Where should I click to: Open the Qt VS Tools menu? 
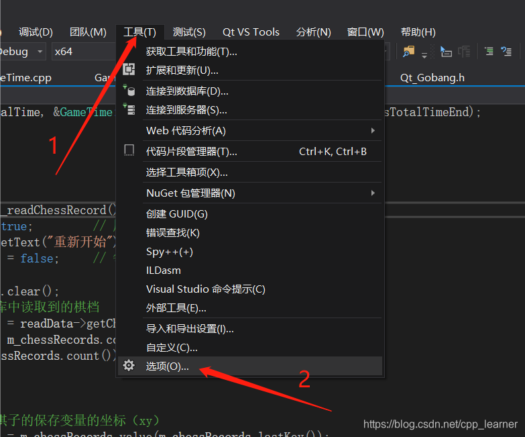[251, 32]
